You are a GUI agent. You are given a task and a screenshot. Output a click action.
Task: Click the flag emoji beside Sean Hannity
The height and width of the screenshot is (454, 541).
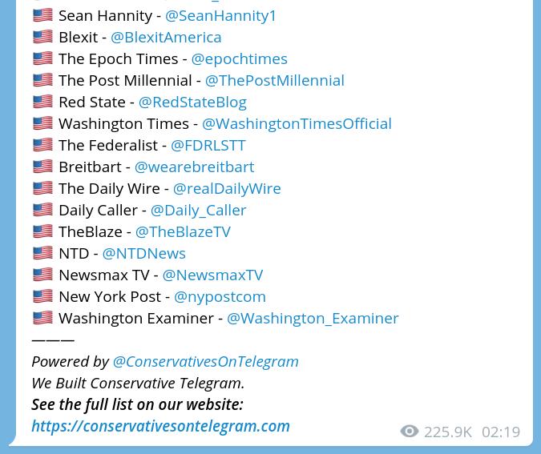(x=42, y=15)
